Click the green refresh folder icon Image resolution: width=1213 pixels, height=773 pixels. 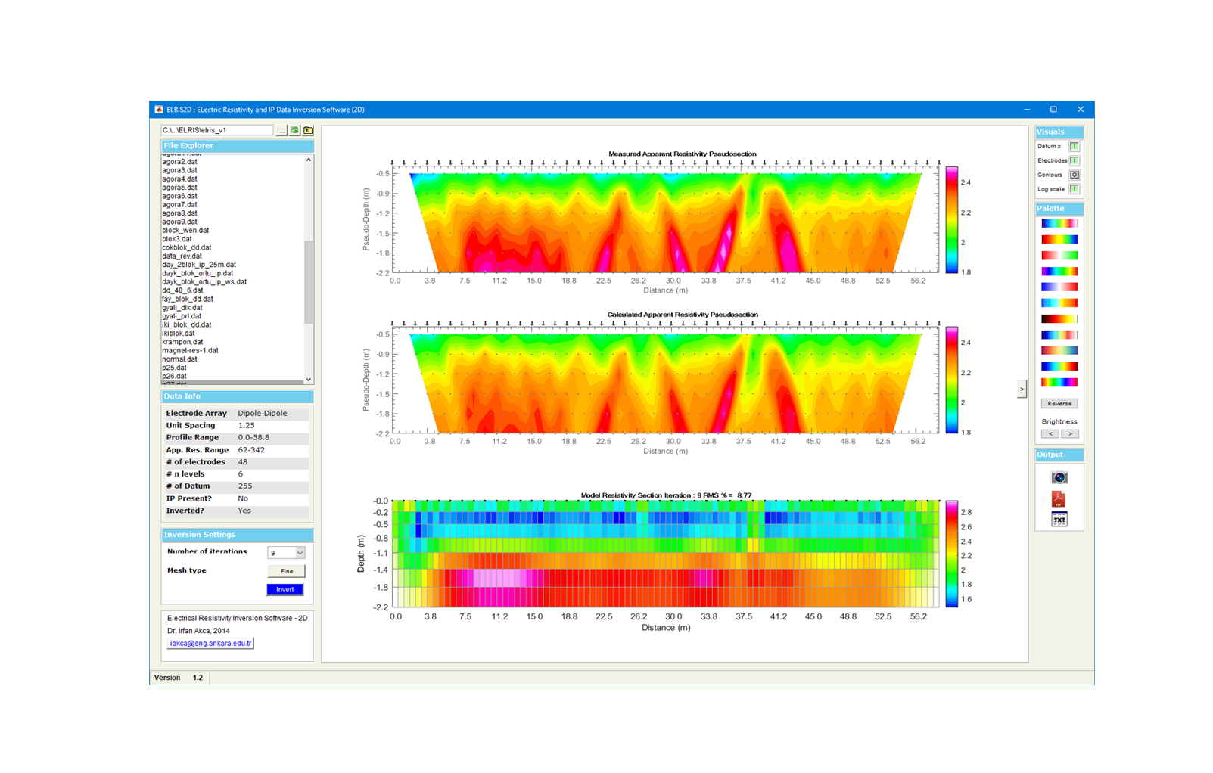(295, 130)
